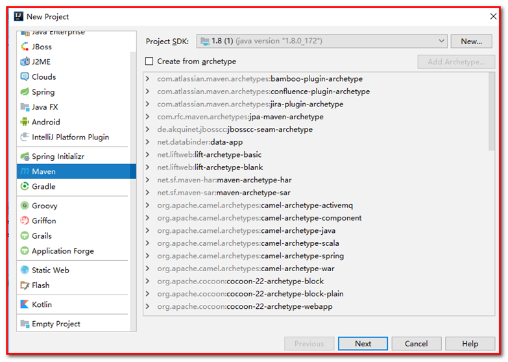Screen dimensions: 508x362
Task: Expand maven-archetype-har entry
Action: [x=148, y=180]
